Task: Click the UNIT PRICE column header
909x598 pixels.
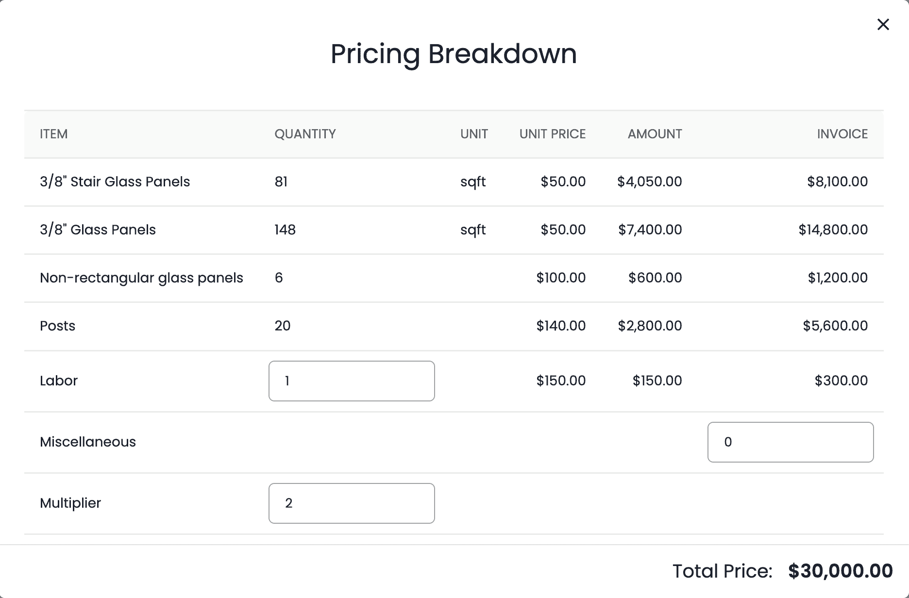Action: [552, 134]
